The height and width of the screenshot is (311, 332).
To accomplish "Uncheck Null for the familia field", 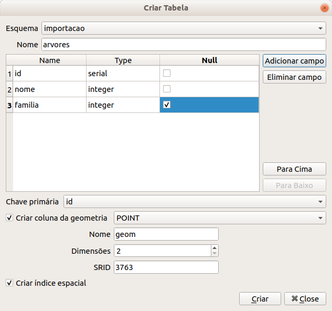I will (167, 105).
